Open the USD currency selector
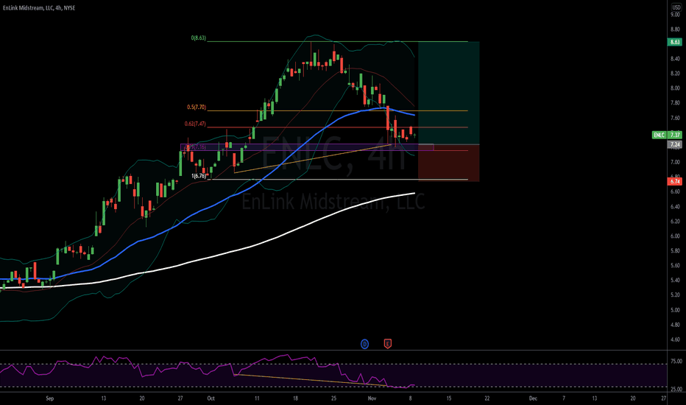The image size is (686, 405). click(x=676, y=7)
